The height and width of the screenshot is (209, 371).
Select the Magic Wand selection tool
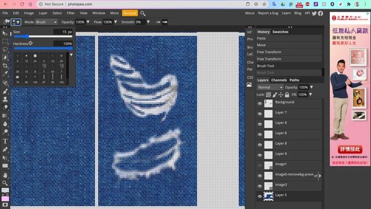[5, 57]
